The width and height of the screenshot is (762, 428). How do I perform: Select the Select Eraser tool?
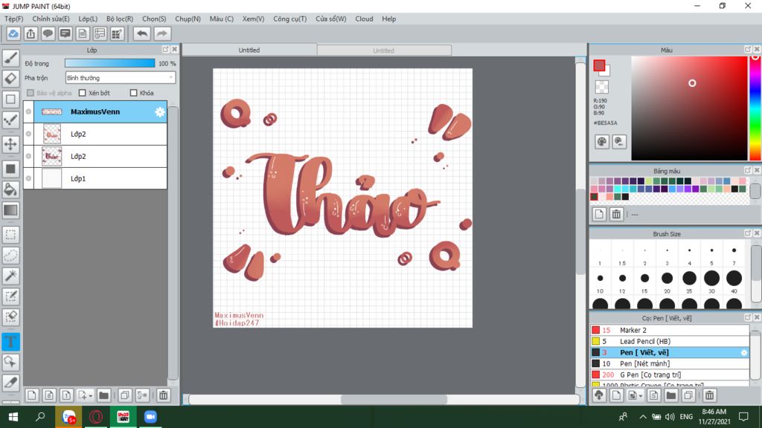(x=10, y=317)
